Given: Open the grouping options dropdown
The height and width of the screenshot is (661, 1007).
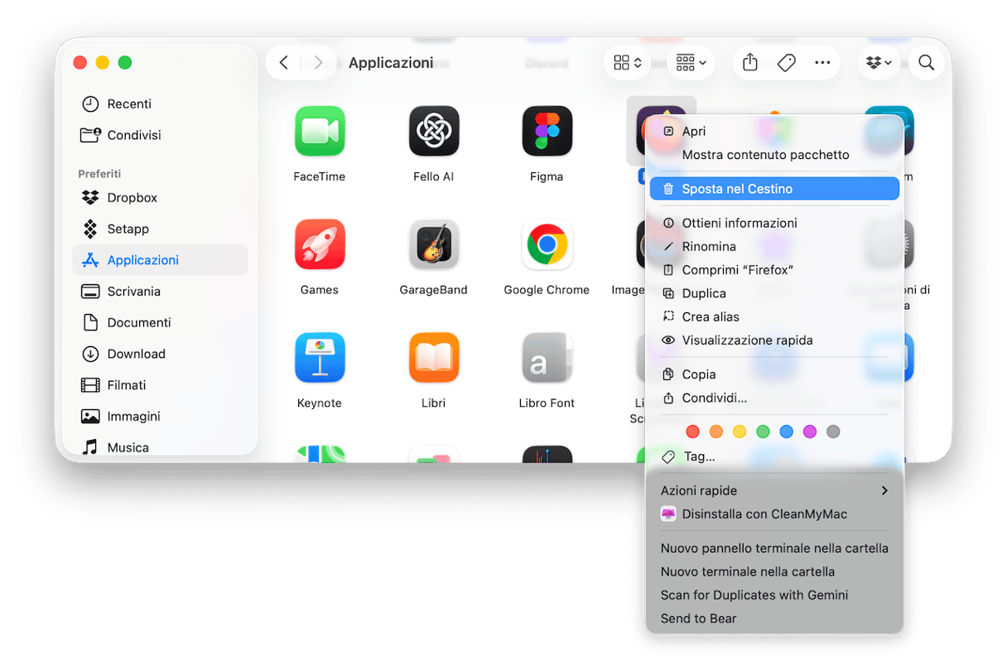Looking at the screenshot, I should coord(691,63).
